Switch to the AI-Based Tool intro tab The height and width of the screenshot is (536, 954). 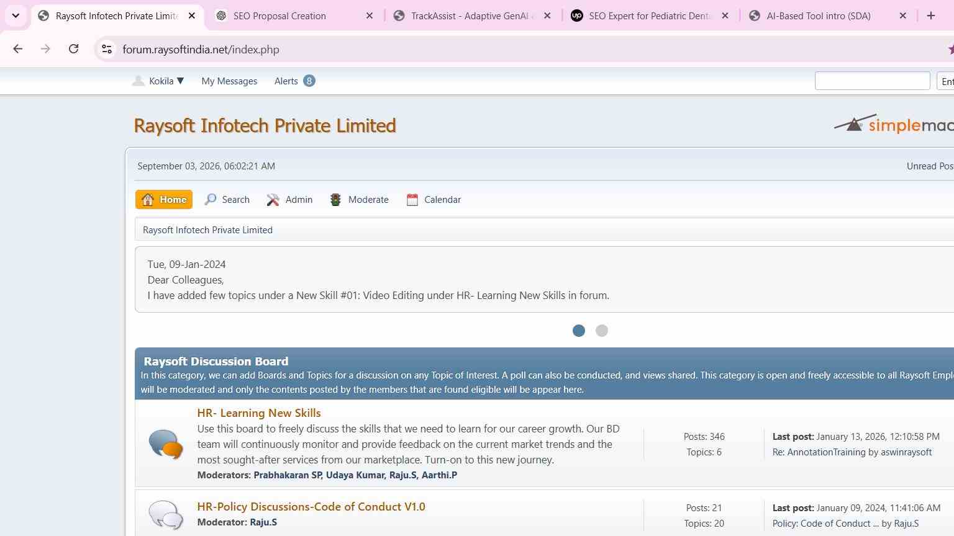coord(828,16)
